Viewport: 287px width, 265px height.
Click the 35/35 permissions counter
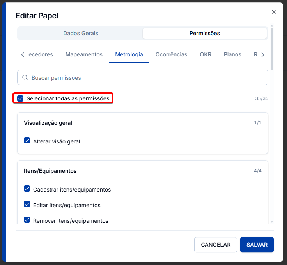coord(262,98)
